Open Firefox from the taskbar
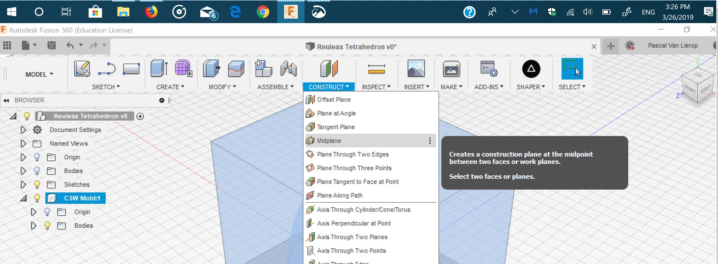The width and height of the screenshot is (718, 264). click(151, 12)
